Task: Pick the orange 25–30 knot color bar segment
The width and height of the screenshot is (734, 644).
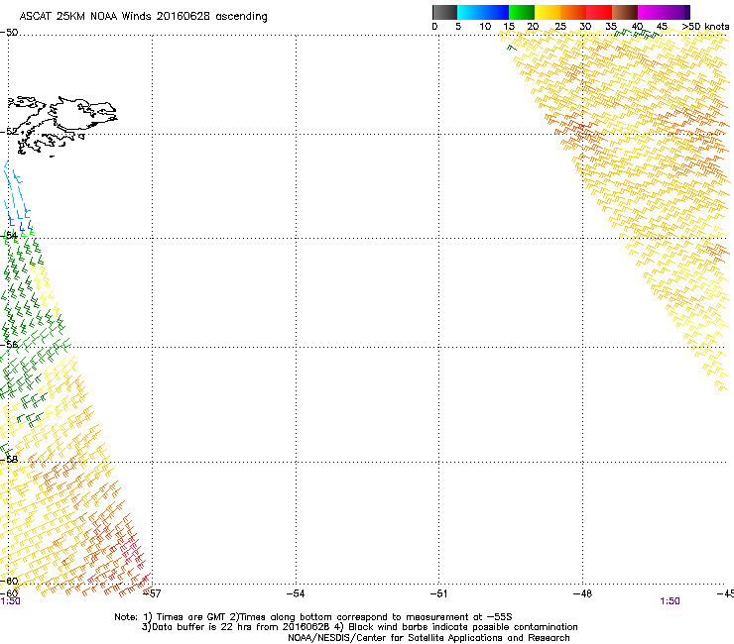Action: click(573, 12)
